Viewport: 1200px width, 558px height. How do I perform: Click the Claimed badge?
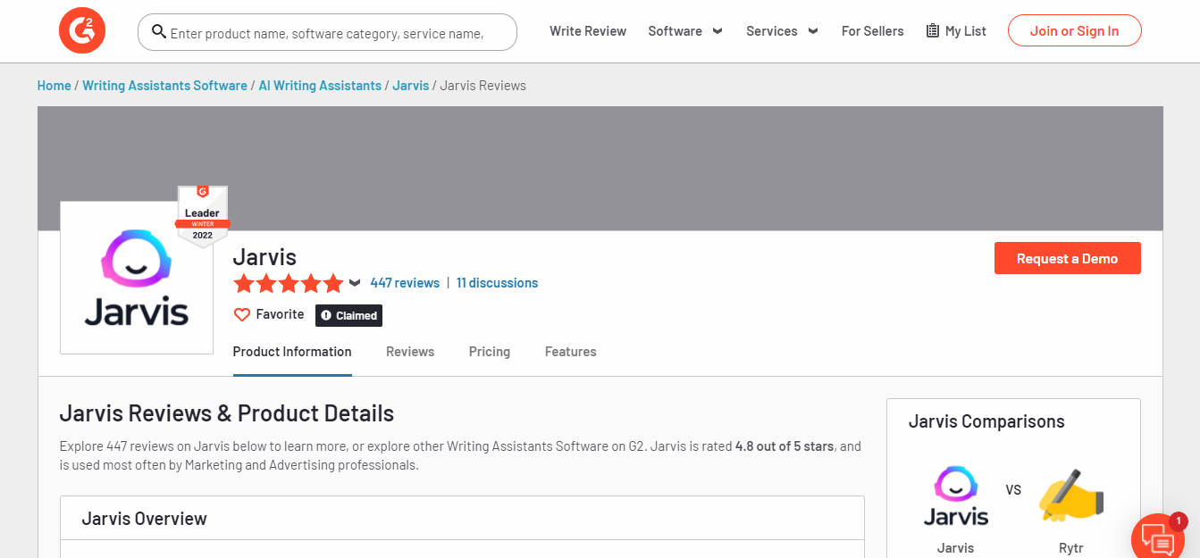pos(348,315)
